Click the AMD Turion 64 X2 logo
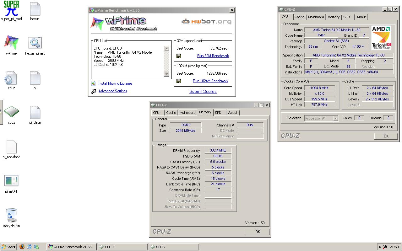Screen dimensions: 402x251 coord(381,38)
